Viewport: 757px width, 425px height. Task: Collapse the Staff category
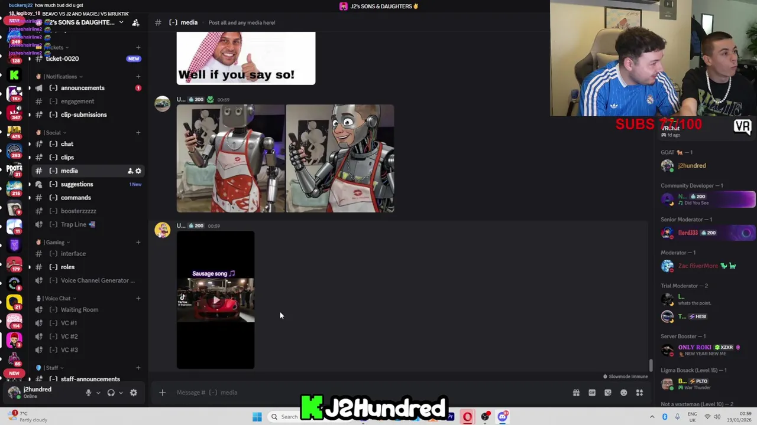click(x=50, y=368)
